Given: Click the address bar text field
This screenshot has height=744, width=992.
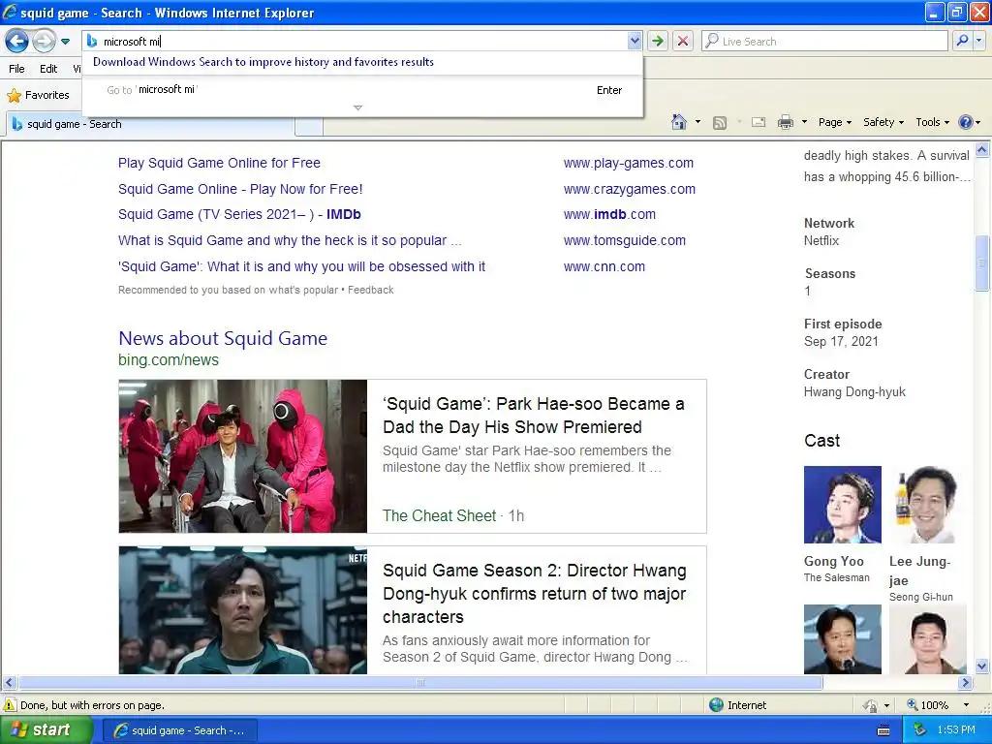Looking at the screenshot, I should 364,42.
